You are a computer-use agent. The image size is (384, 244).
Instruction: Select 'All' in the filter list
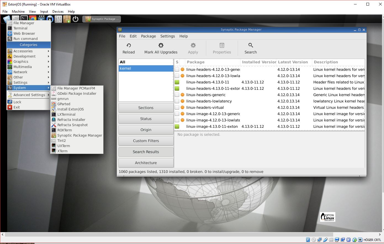point(146,62)
